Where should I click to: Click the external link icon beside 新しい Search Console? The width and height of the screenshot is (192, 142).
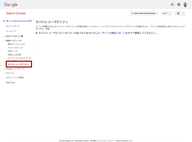(4, 21)
